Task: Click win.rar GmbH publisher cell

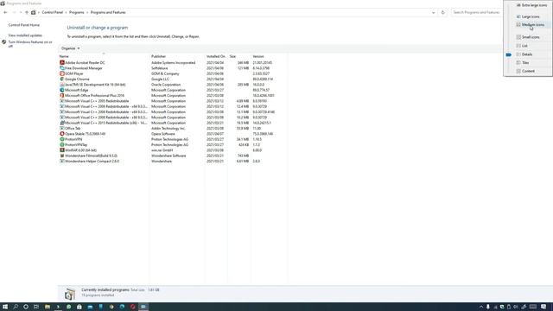Action: pos(162,150)
